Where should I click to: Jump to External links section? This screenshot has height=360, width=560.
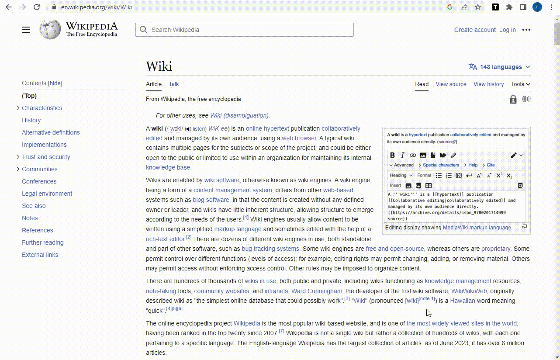pyautogui.click(x=40, y=255)
